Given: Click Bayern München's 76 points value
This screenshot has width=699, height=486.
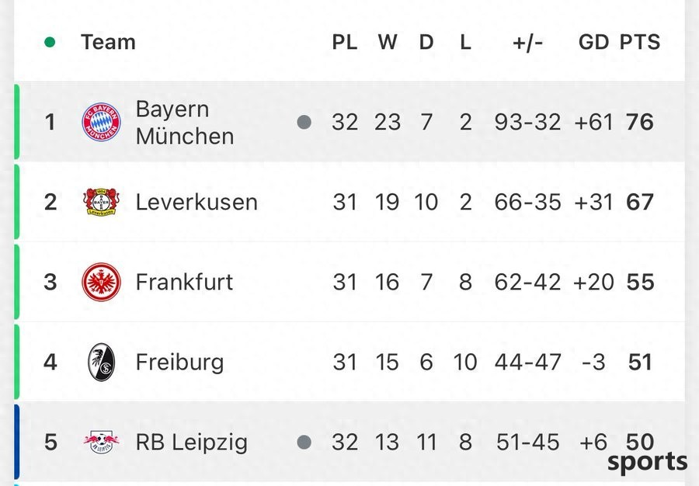Looking at the screenshot, I should coord(640,122).
